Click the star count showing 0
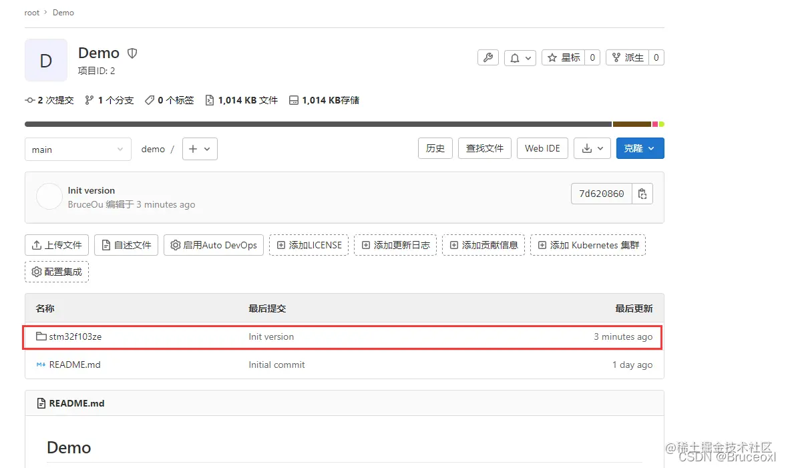Screen dimensions: 786x468 pos(592,57)
